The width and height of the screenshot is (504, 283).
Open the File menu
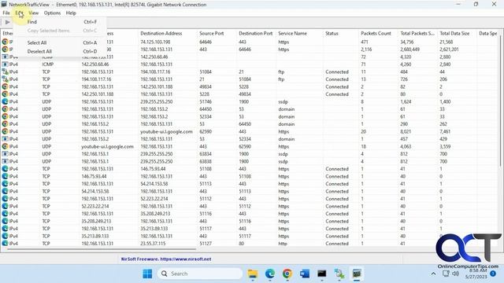tap(6, 13)
